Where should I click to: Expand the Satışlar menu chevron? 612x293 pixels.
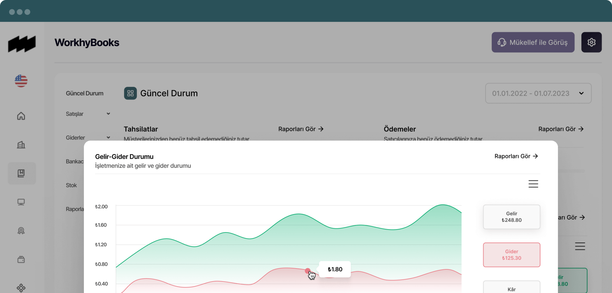coord(108,114)
